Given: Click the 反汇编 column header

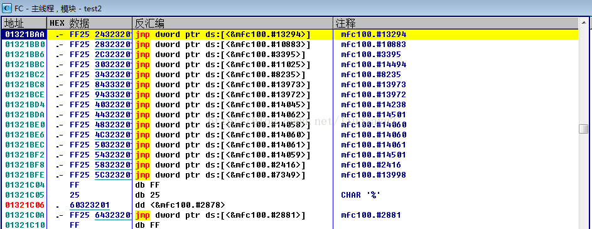Looking at the screenshot, I should click(x=232, y=24).
